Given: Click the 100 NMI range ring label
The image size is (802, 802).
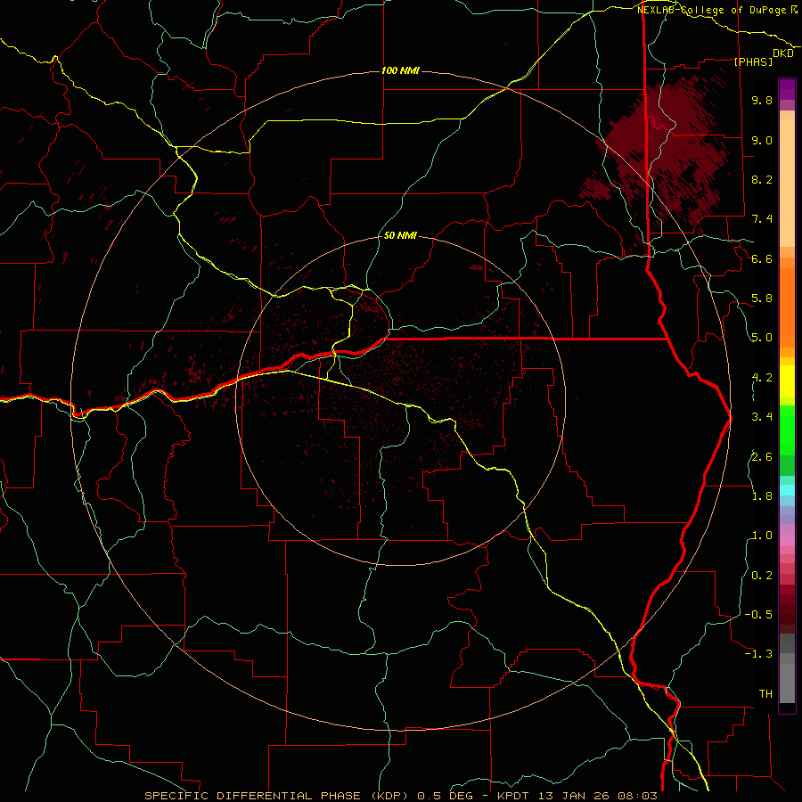Looking at the screenshot, I should pos(400,70).
